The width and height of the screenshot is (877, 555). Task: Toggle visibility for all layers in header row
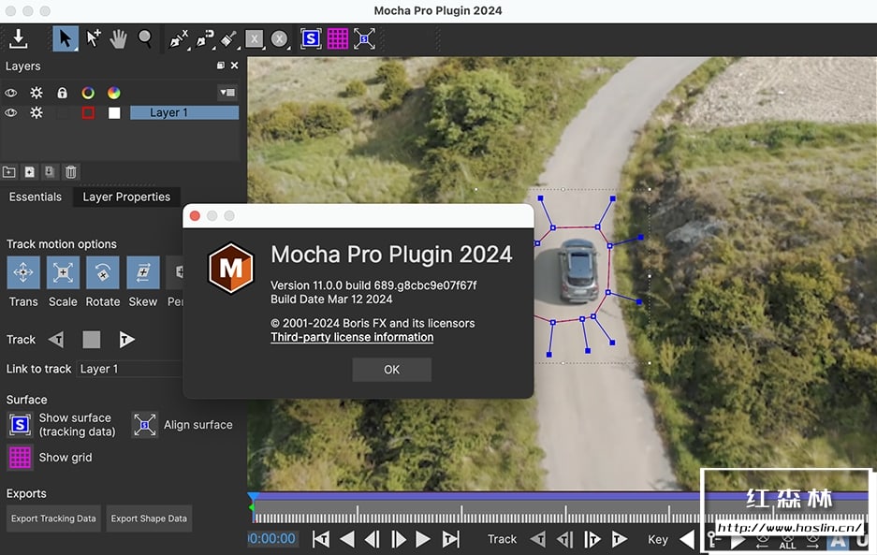[x=10, y=93]
